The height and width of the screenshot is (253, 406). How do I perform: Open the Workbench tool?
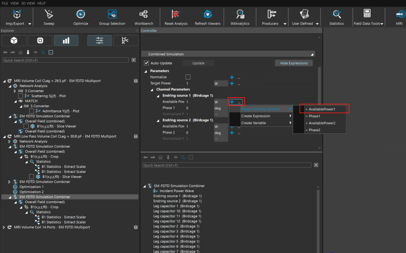[x=144, y=14]
